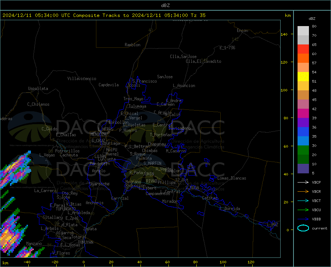
Task: Click the TUPUNGATO place label
Action: (66, 209)
